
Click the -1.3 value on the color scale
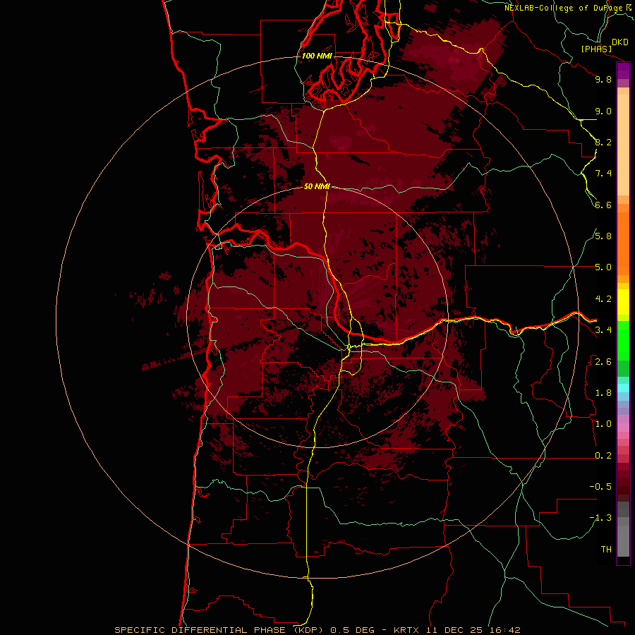[x=600, y=518]
